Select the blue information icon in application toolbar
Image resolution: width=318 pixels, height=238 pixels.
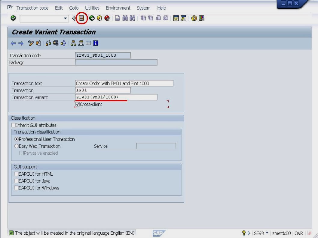(x=96, y=43)
